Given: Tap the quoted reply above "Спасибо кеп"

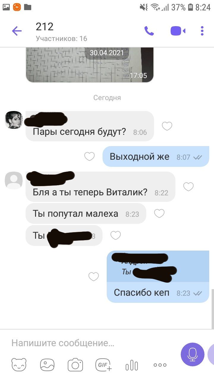Looking at the screenshot, I should (x=158, y=266).
